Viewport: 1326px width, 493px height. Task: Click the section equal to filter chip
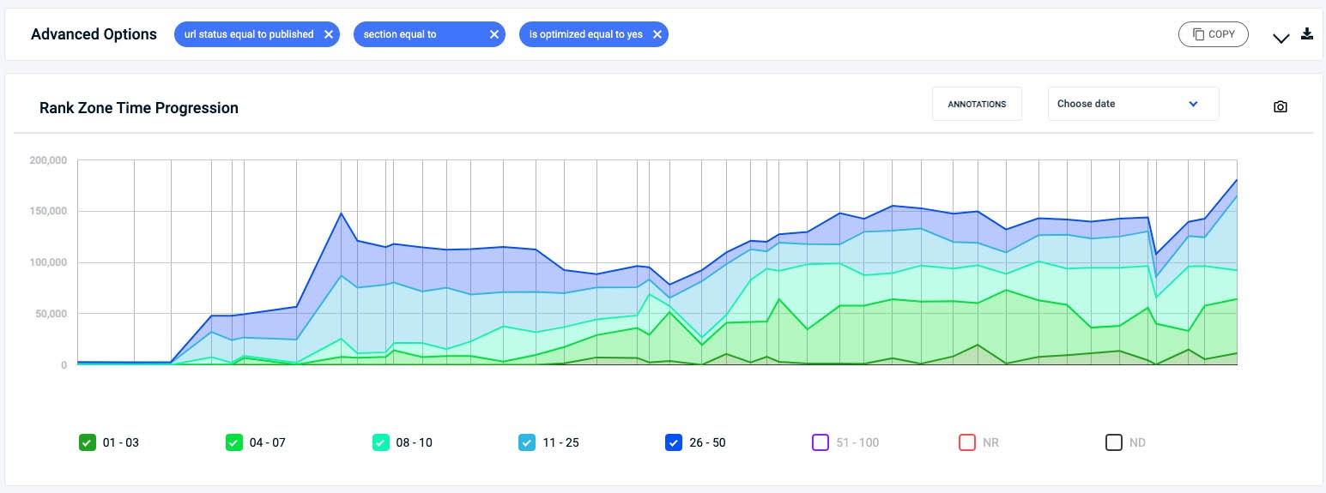pyautogui.click(x=421, y=34)
